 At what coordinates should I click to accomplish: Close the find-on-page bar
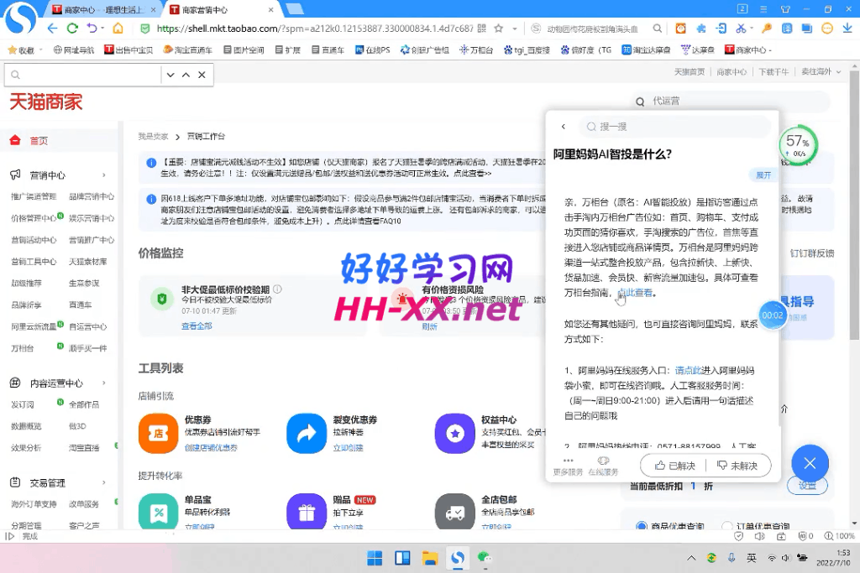coord(202,75)
